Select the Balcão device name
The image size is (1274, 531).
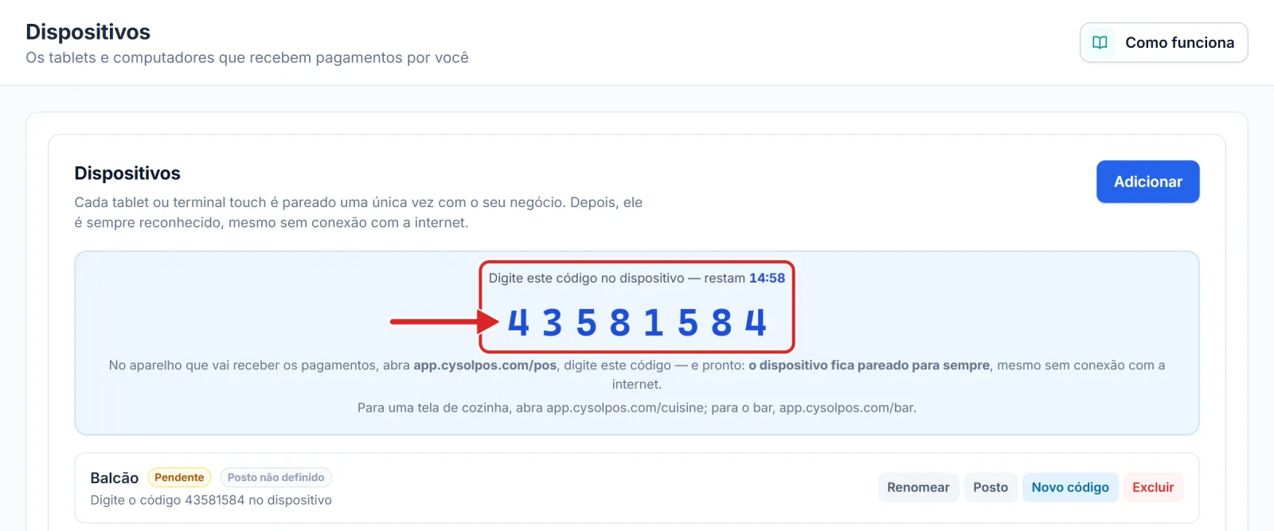114,478
